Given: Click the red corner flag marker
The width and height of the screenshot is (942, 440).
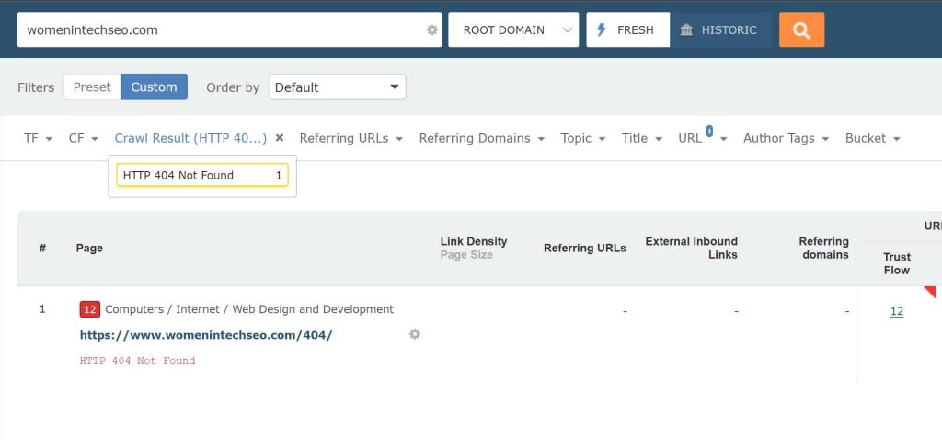Looking at the screenshot, I should (x=930, y=292).
